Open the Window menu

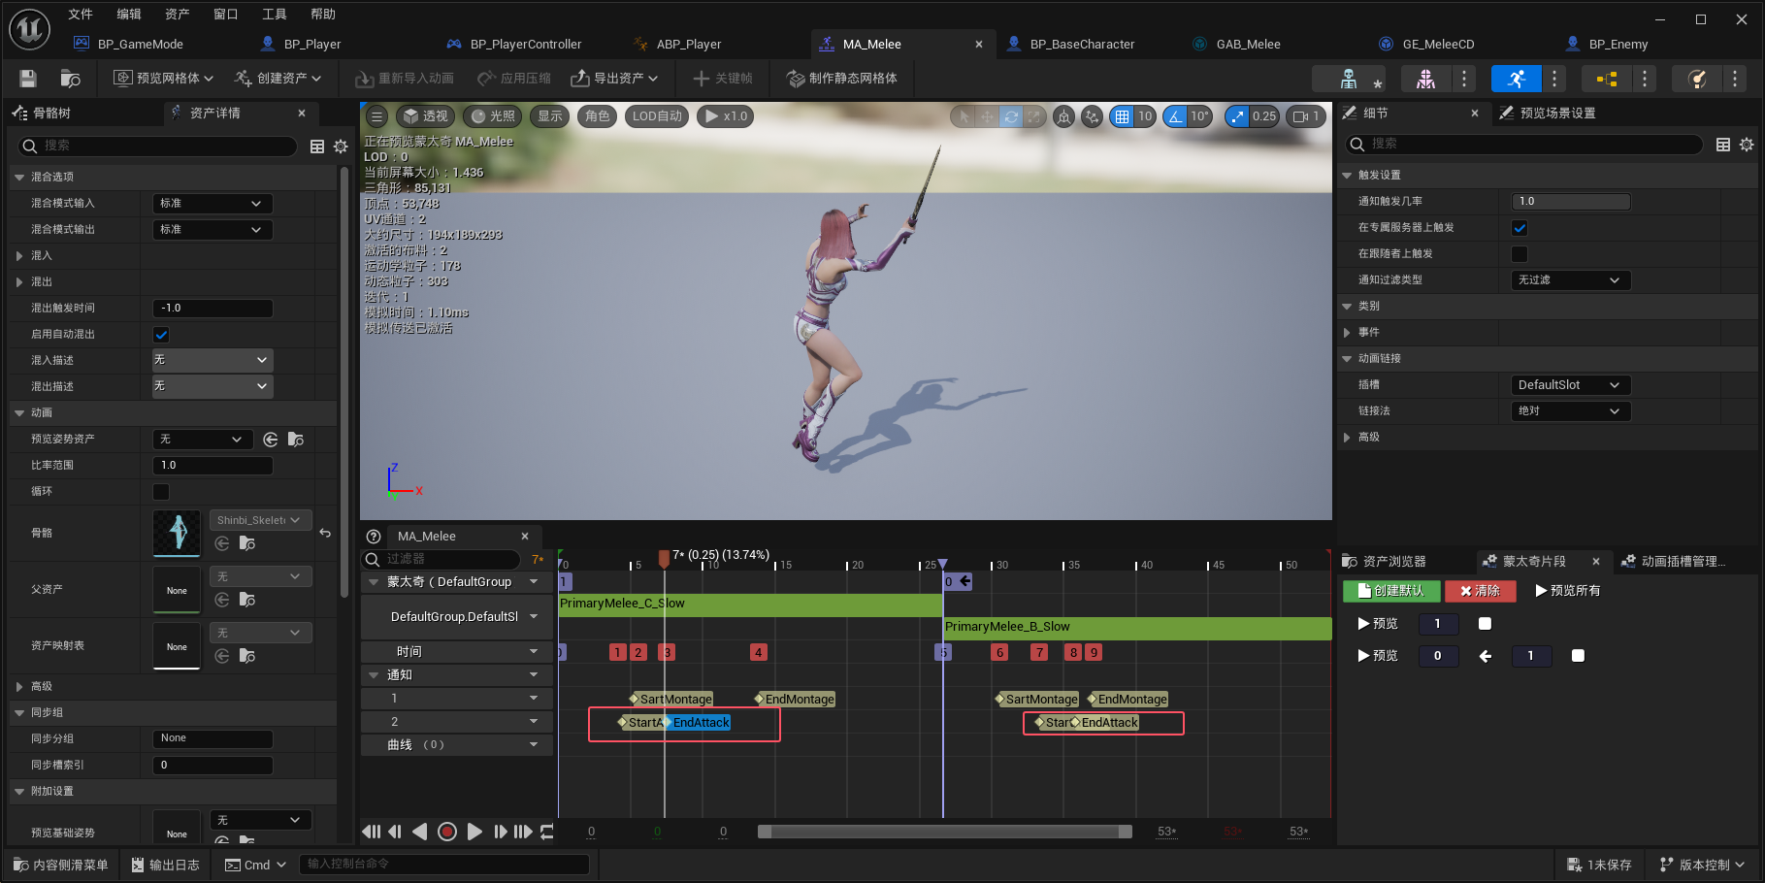click(225, 15)
